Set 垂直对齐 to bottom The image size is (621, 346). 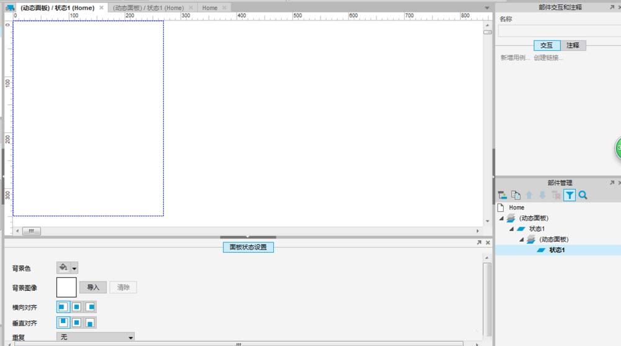click(x=90, y=322)
